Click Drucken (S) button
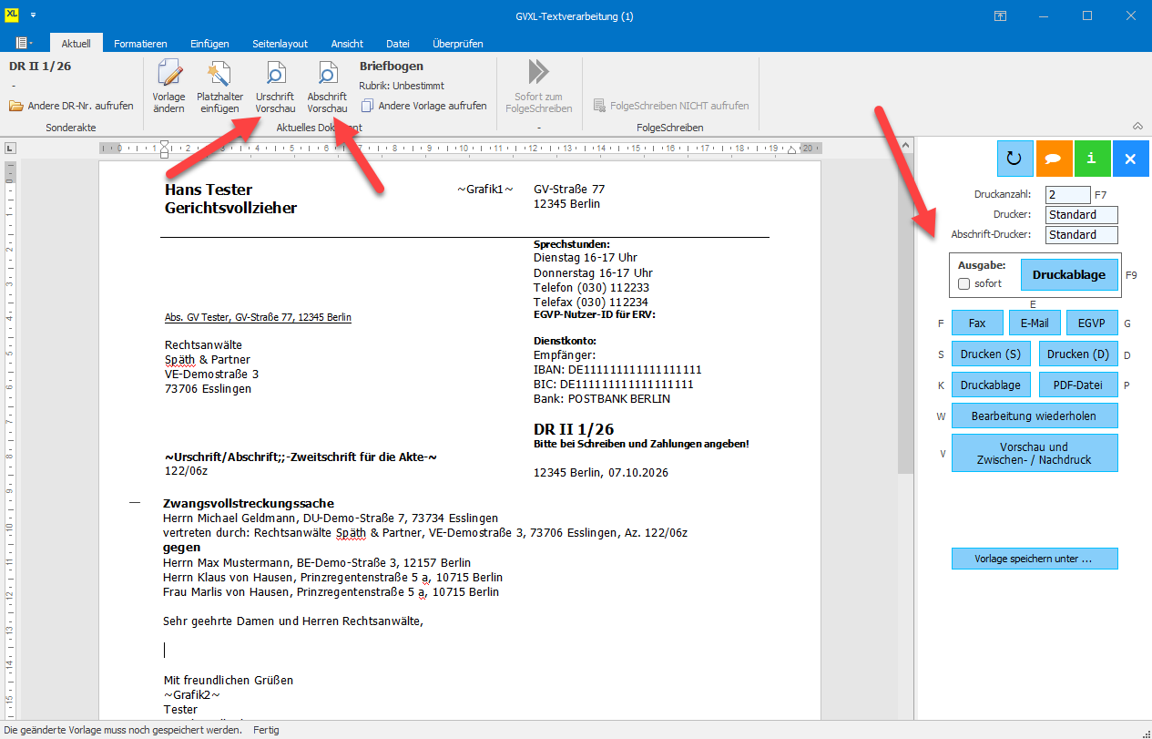Image resolution: width=1152 pixels, height=739 pixels. click(991, 354)
